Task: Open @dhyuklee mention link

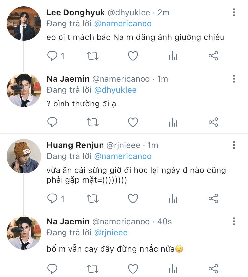Action: coord(115,90)
